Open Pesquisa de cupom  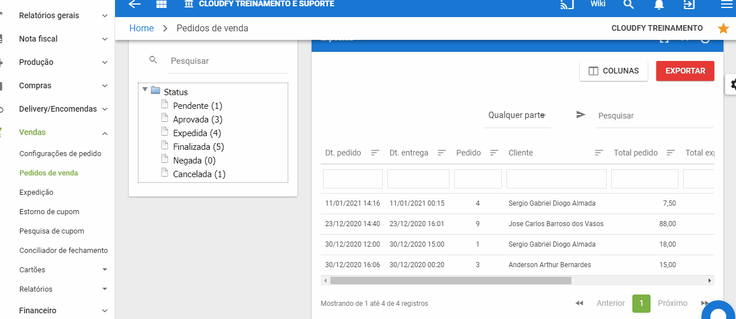[x=52, y=231]
